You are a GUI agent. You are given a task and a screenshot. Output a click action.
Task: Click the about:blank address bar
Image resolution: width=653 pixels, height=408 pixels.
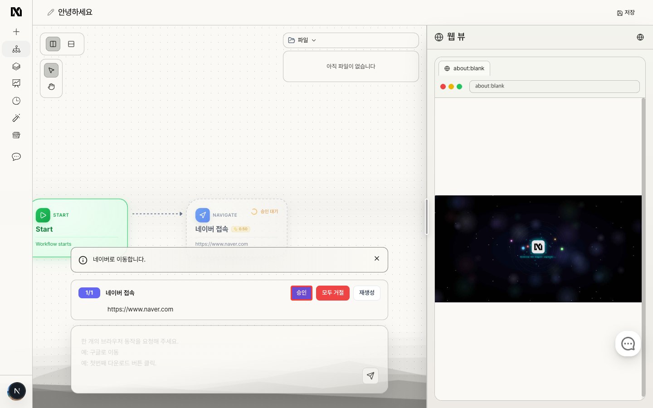point(554,86)
